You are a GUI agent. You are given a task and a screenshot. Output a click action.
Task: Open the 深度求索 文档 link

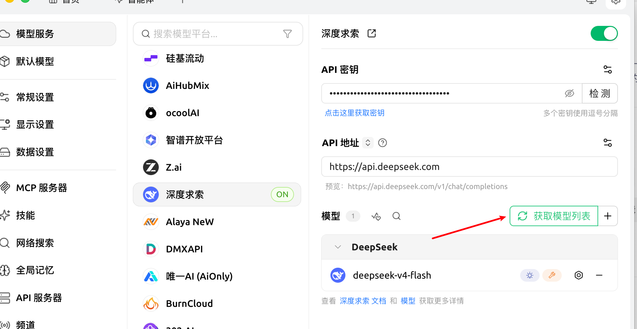point(363,301)
